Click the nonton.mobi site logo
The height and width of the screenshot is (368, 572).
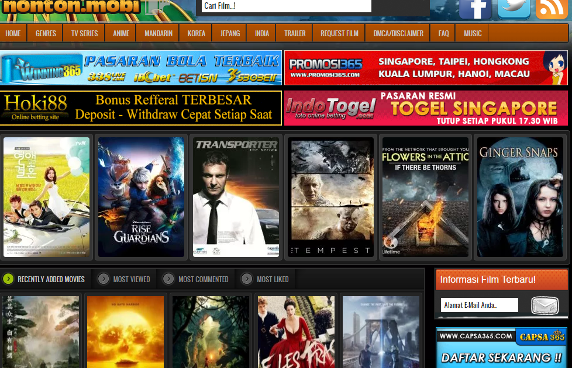[71, 7]
